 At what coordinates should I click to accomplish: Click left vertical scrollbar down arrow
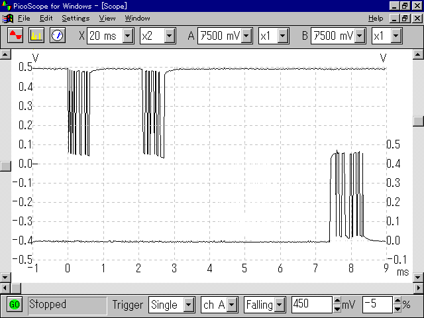pyautogui.click(x=5, y=277)
